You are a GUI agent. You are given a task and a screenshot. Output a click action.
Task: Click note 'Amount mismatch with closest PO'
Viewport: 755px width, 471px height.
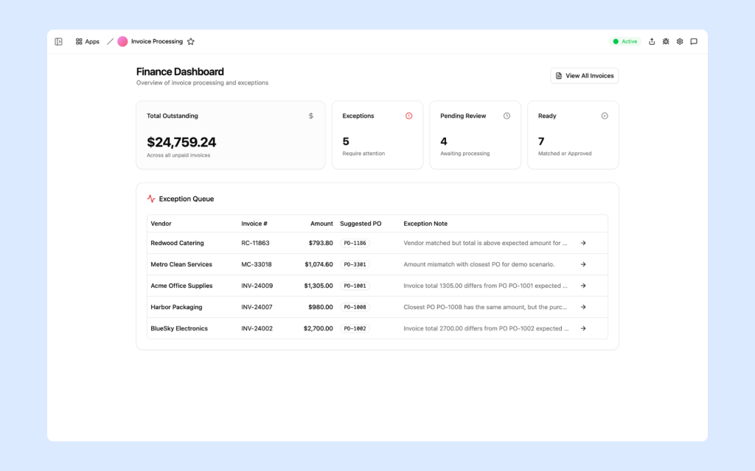(479, 264)
